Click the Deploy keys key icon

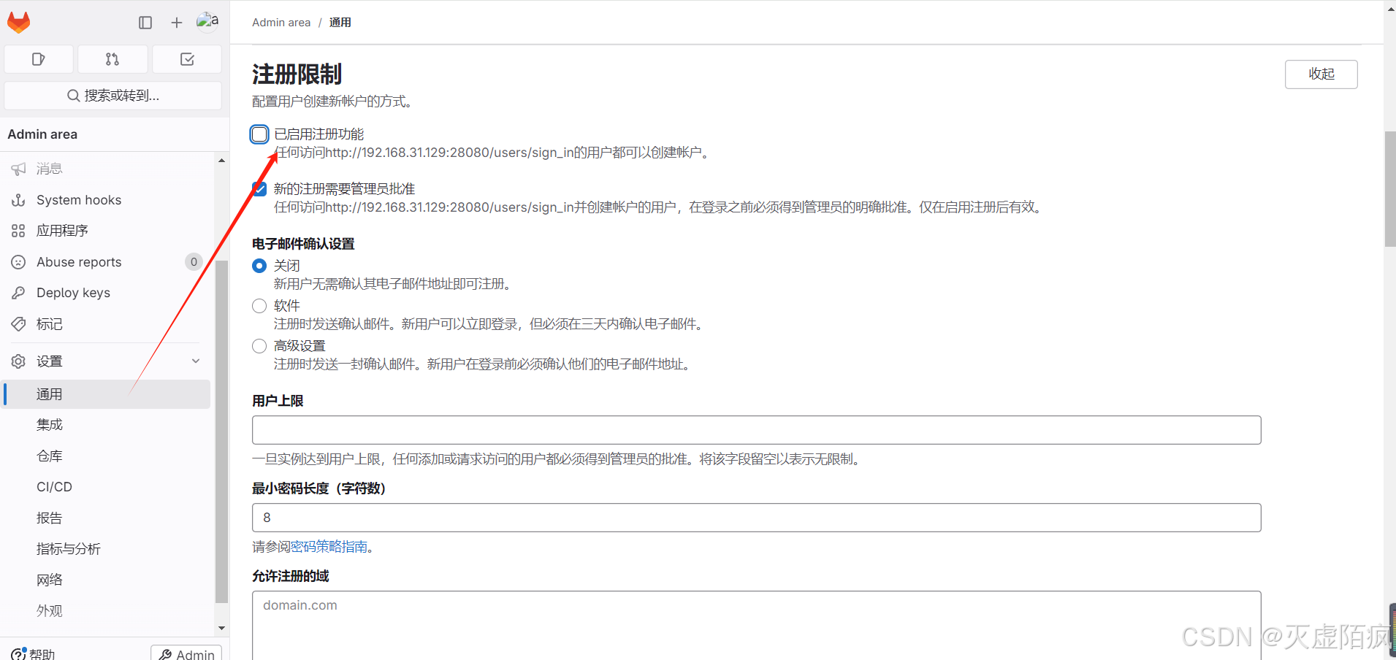point(19,293)
